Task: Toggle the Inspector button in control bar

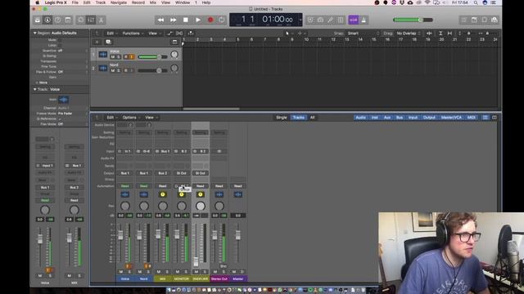Action: pyautogui.click(x=47, y=20)
